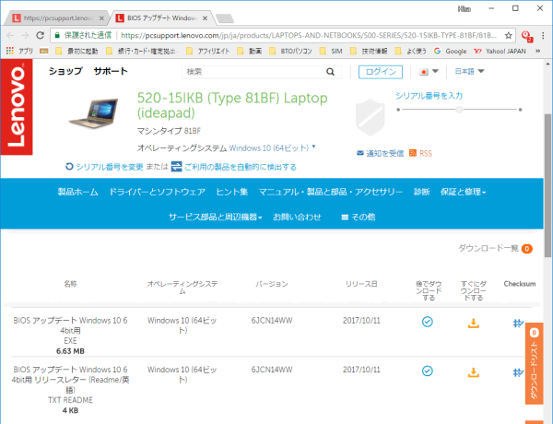553x424 pixels.
Task: Open the orange download list side tab
Action: [x=535, y=363]
